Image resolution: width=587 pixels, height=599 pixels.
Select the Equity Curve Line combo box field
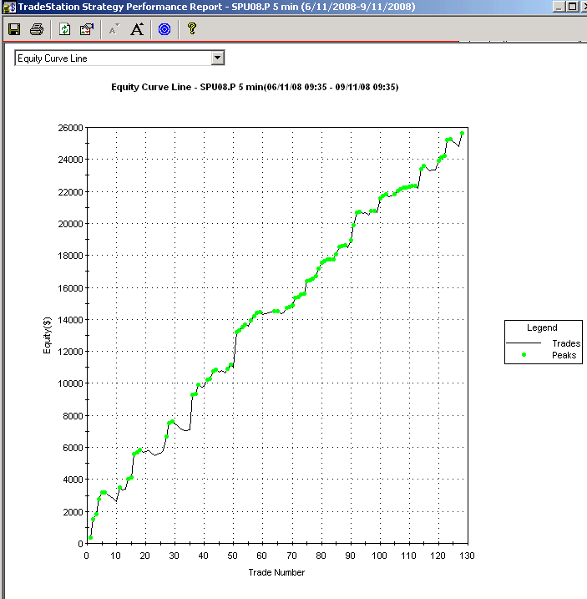click(119, 58)
